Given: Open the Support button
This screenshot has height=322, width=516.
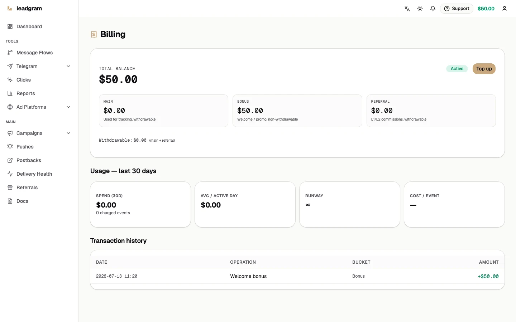Looking at the screenshot, I should [x=457, y=9].
